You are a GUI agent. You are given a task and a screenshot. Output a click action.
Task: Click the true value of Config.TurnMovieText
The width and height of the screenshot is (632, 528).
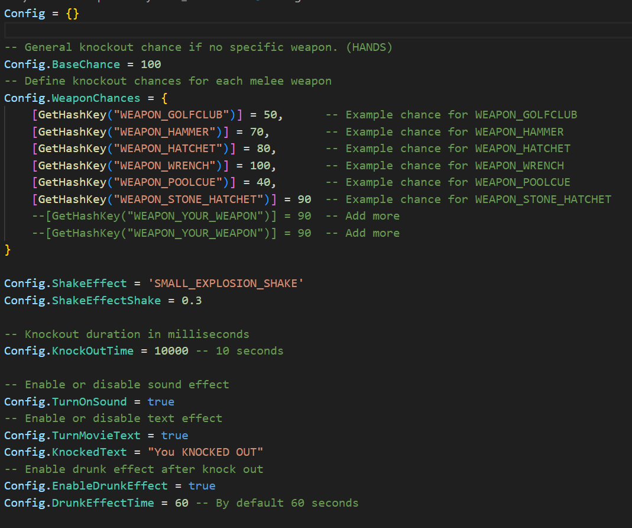click(x=174, y=436)
